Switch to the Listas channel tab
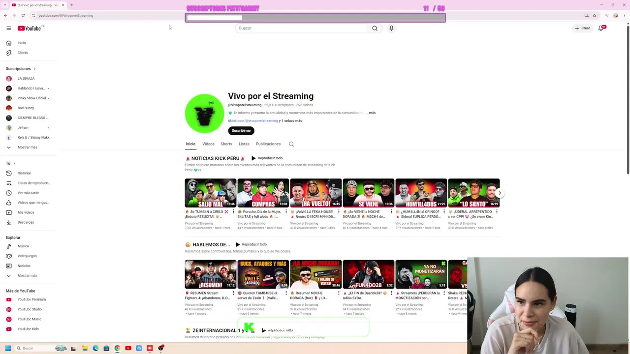630x354 pixels. [x=244, y=144]
